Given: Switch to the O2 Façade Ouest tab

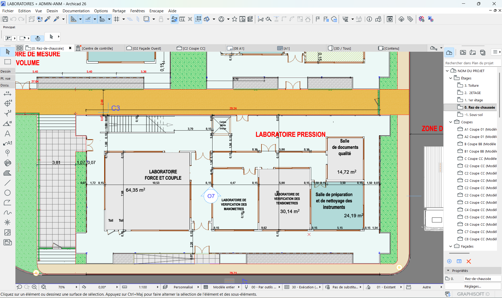Looking at the screenshot, I should coord(147,48).
